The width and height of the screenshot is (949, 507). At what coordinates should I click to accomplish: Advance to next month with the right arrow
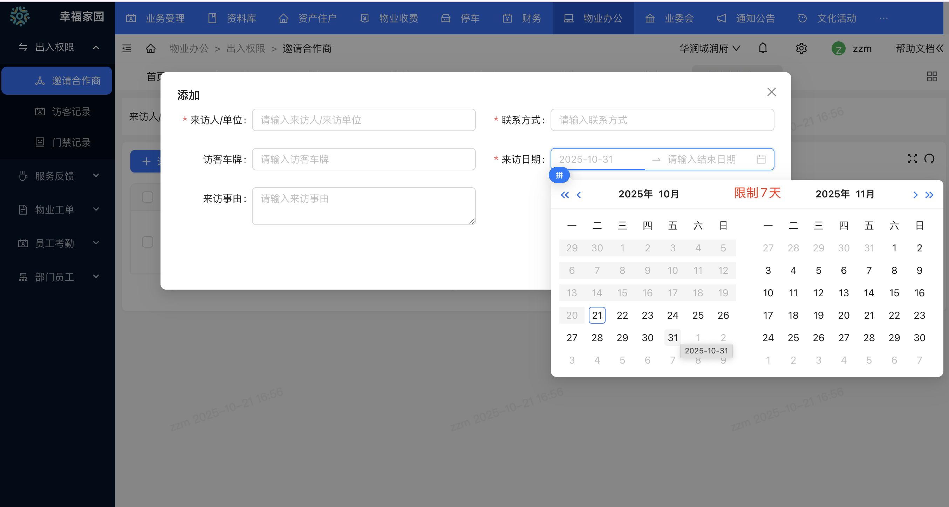pos(915,195)
